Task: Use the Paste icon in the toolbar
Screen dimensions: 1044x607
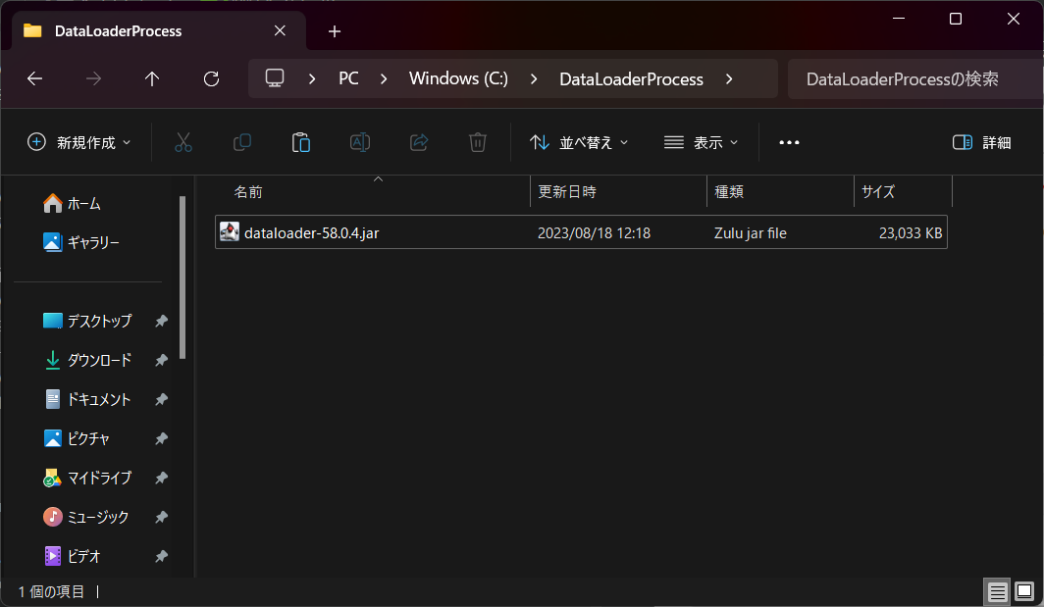Action: 301,142
